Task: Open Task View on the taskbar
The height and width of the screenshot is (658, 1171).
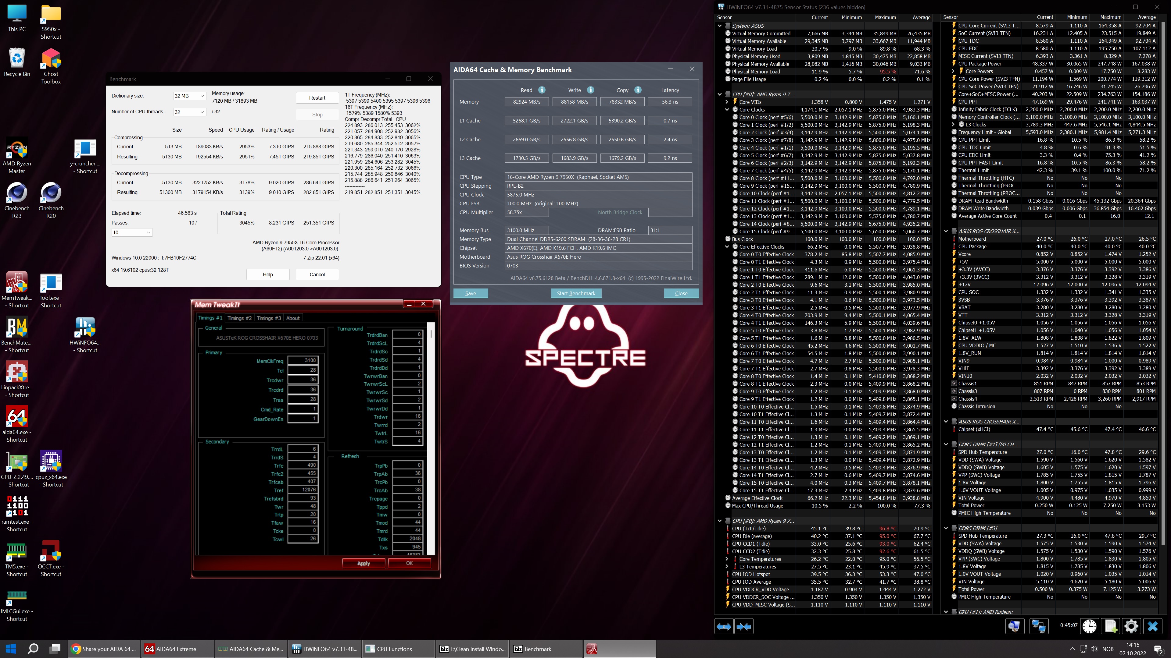Action: click(x=56, y=649)
